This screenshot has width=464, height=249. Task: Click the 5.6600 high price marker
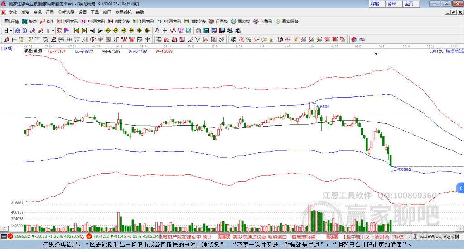(x=322, y=106)
